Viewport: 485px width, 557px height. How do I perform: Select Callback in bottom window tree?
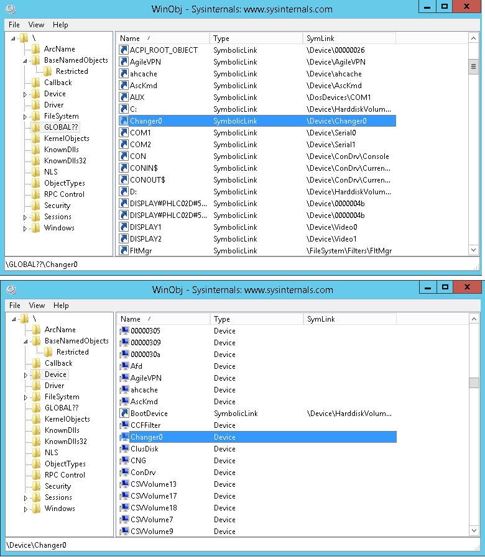58,363
